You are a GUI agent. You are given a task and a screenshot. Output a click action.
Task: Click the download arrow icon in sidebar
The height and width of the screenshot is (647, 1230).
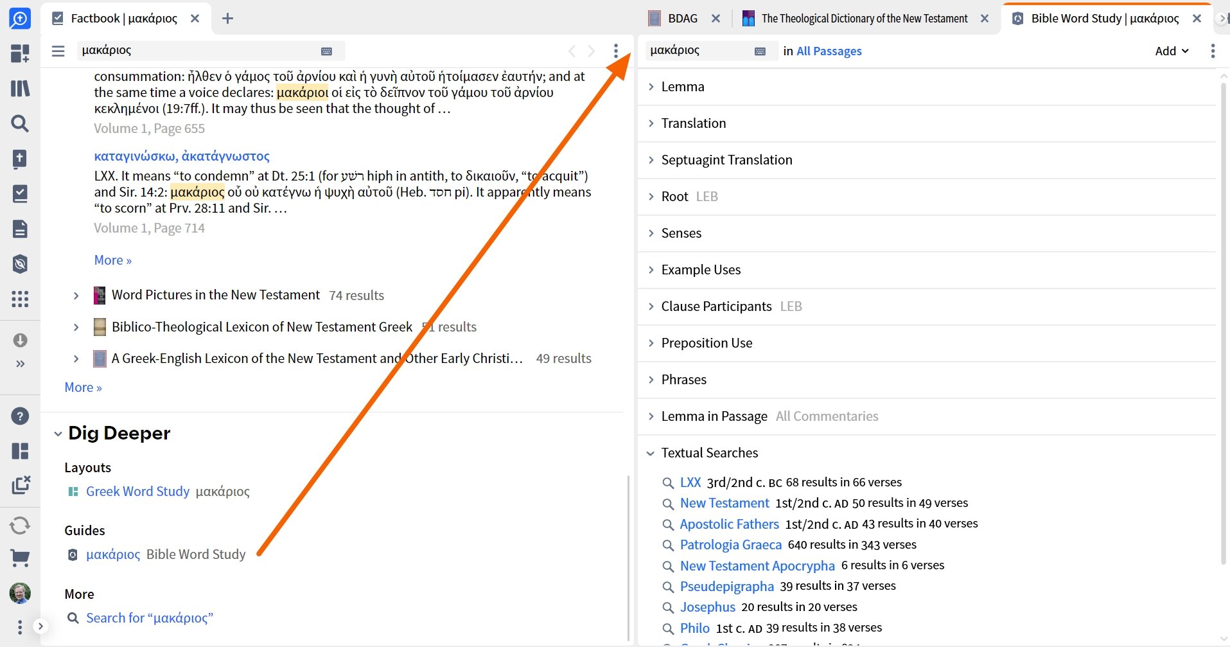tap(20, 340)
